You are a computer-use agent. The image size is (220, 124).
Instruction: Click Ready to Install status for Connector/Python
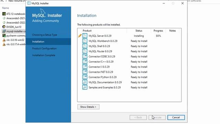tap(139, 77)
